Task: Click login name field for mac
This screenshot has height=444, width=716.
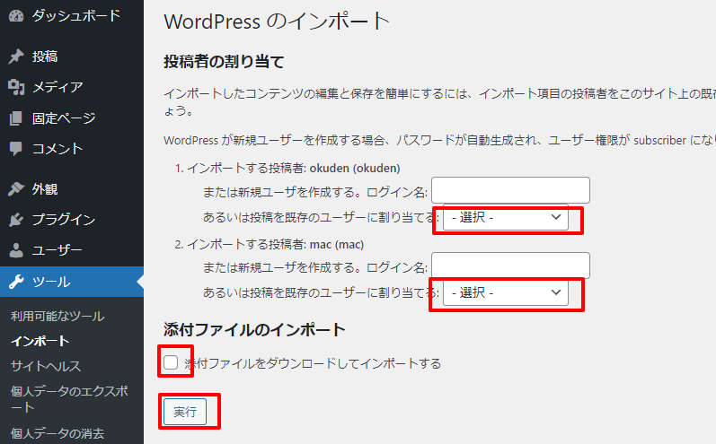Action: coord(510,266)
